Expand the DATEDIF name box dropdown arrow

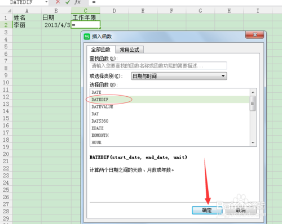click(46, 2)
